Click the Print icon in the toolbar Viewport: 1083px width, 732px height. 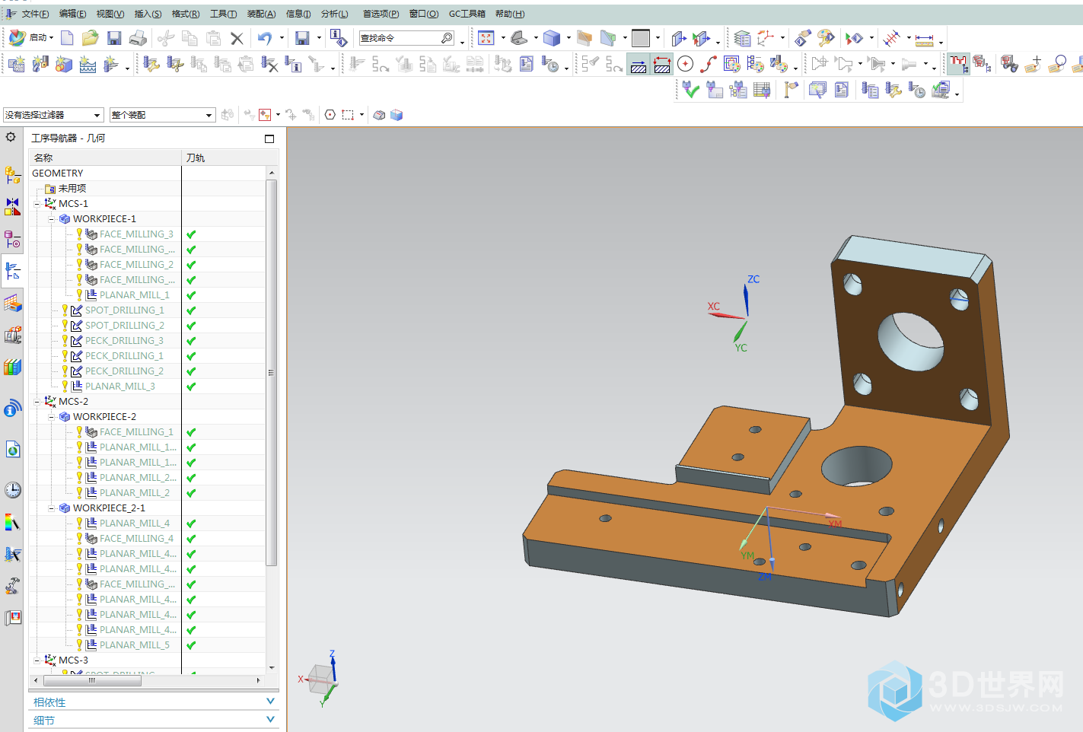coord(138,38)
